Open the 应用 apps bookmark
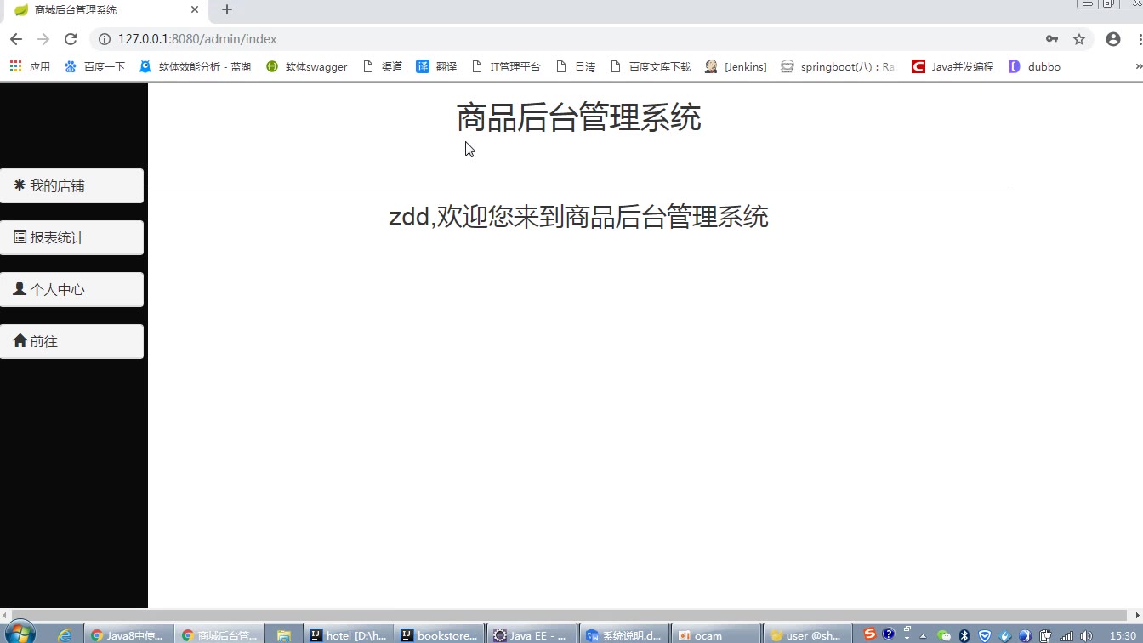The height and width of the screenshot is (643, 1143). tap(30, 66)
